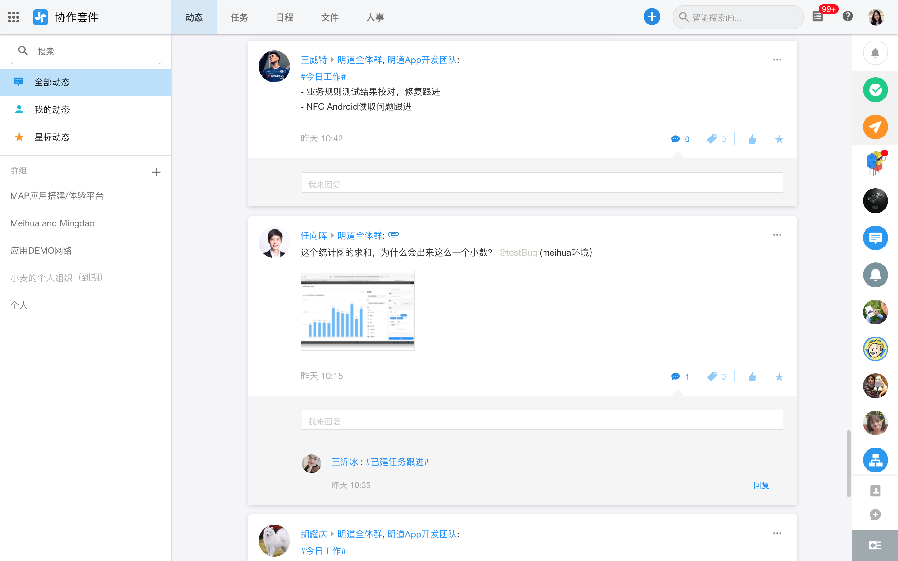Open the apps grid launcher icon
This screenshot has height=561, width=898.
click(x=14, y=17)
